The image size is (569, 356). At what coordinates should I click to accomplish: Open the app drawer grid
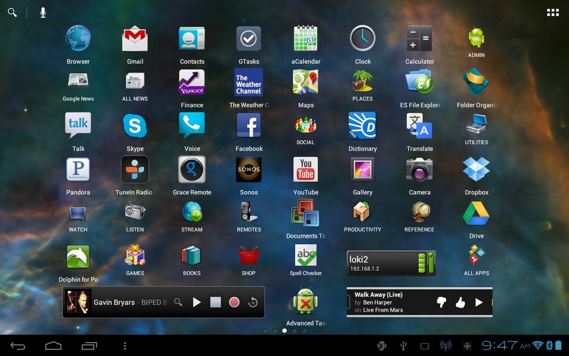(553, 13)
